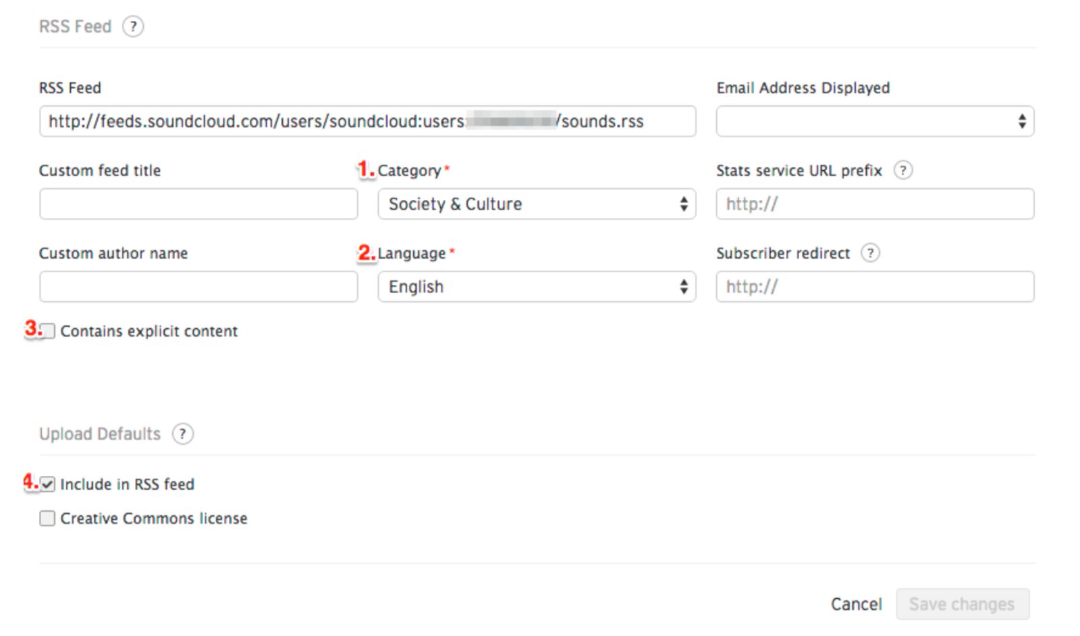This screenshot has height=636, width=1080.
Task: Uncheck the Include in RSS feed checkbox
Action: 47,484
